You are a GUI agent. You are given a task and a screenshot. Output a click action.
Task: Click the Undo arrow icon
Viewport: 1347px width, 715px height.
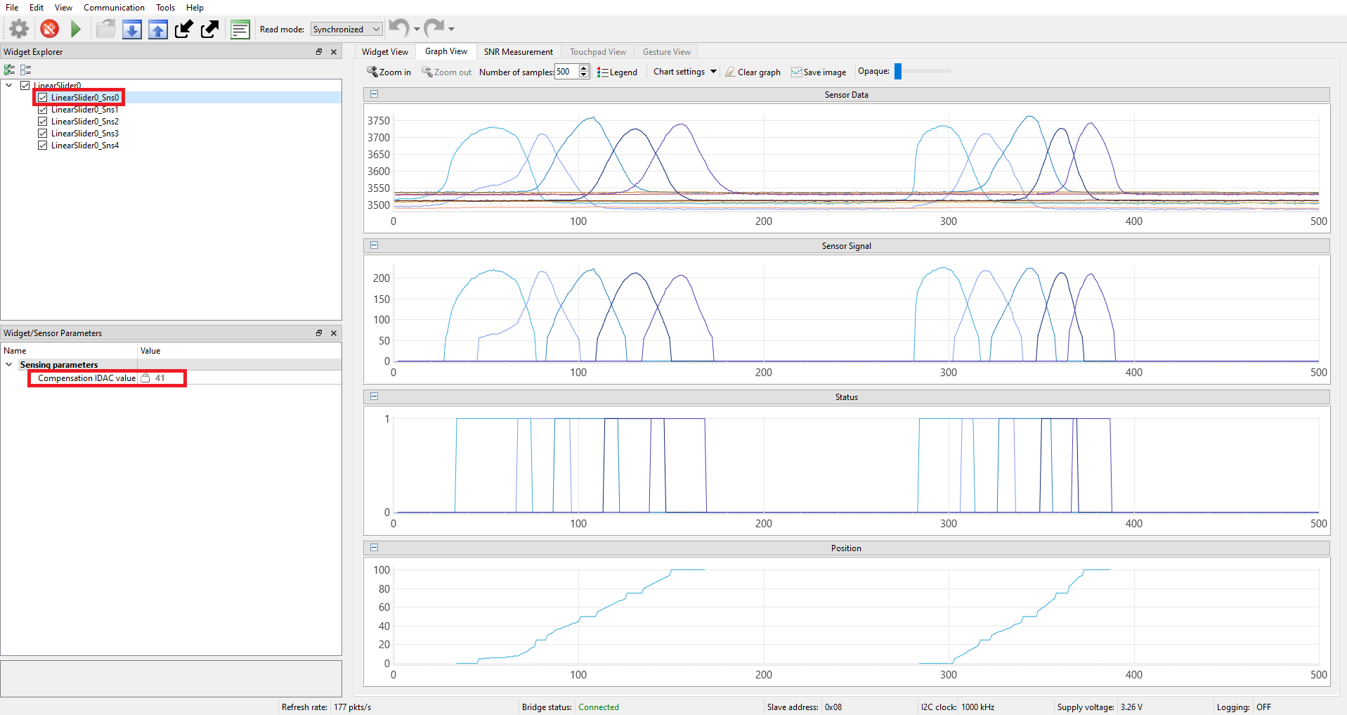point(399,28)
